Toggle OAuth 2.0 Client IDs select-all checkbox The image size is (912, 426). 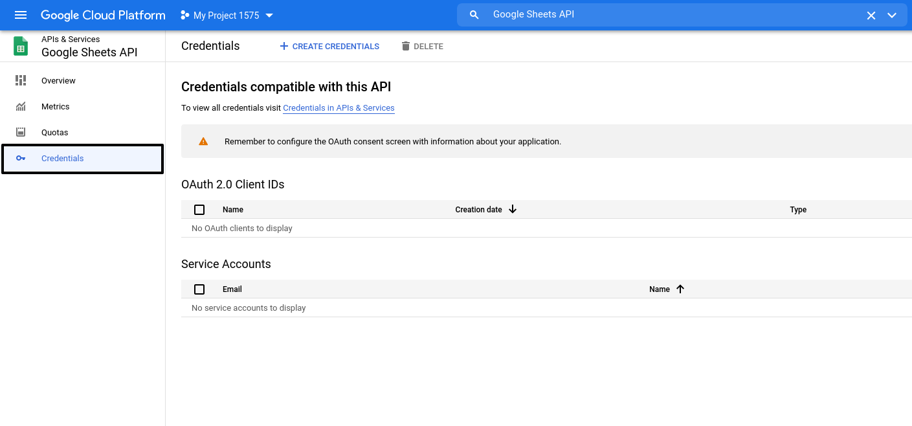pos(199,210)
